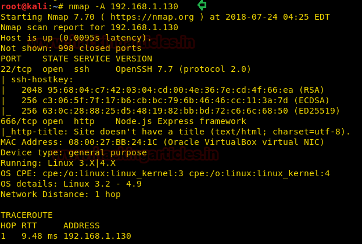362x244 pixels.
Task: Click the root@kali prompt text
Action: (24, 6)
